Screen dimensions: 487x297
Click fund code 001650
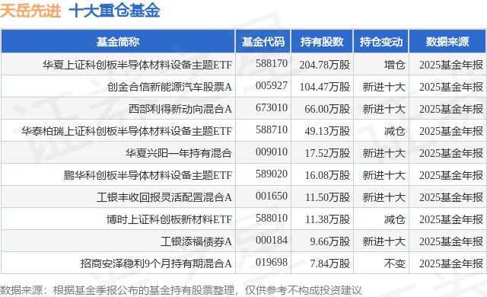pos(272,196)
